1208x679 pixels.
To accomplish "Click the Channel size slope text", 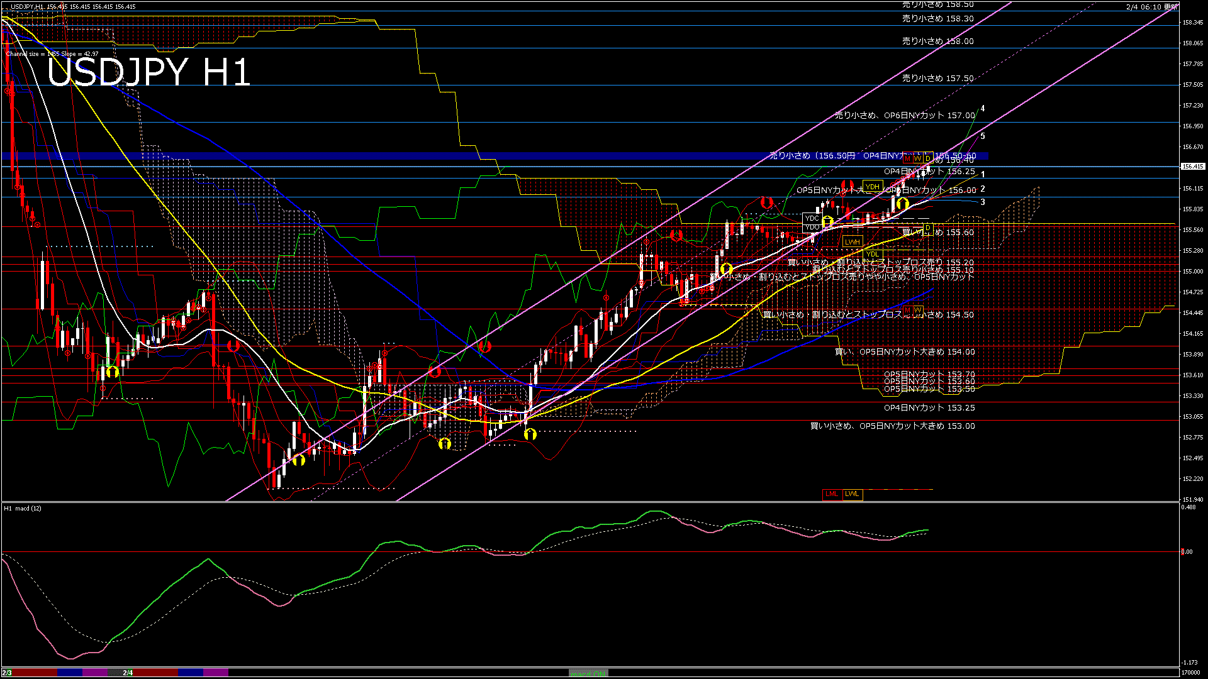I will click(52, 54).
